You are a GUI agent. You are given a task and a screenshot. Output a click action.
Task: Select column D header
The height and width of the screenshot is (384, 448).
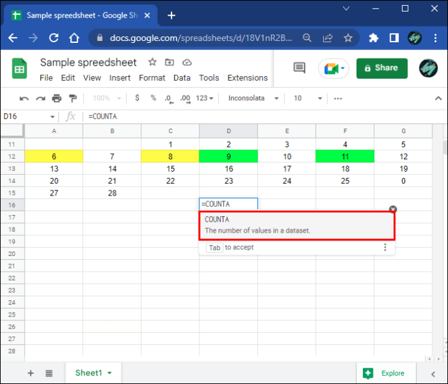tap(229, 131)
